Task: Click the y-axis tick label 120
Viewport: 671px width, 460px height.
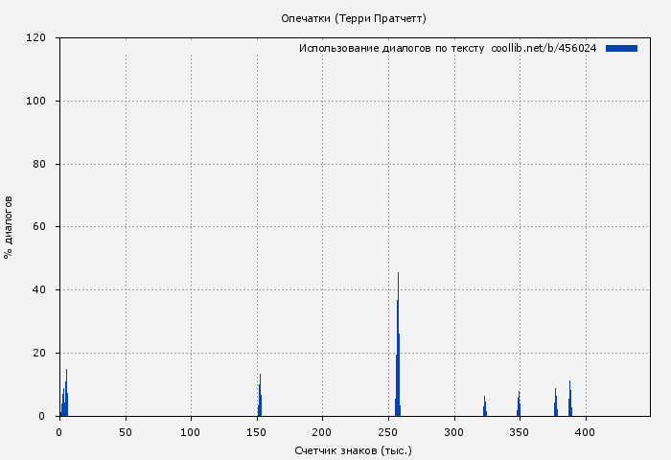Action: pos(36,38)
